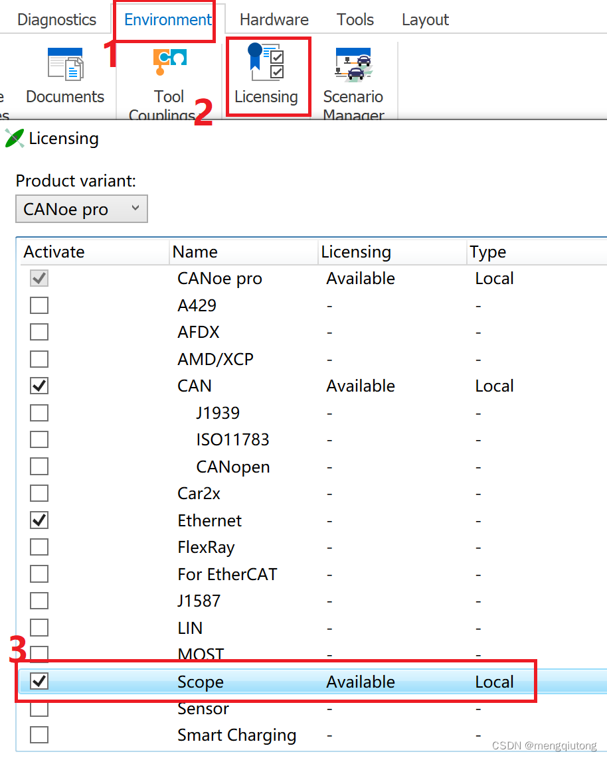Select the 'ISO11783' row name

coord(232,439)
